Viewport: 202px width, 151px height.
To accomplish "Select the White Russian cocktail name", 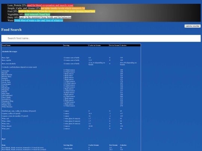I will [x=7, y=107].
